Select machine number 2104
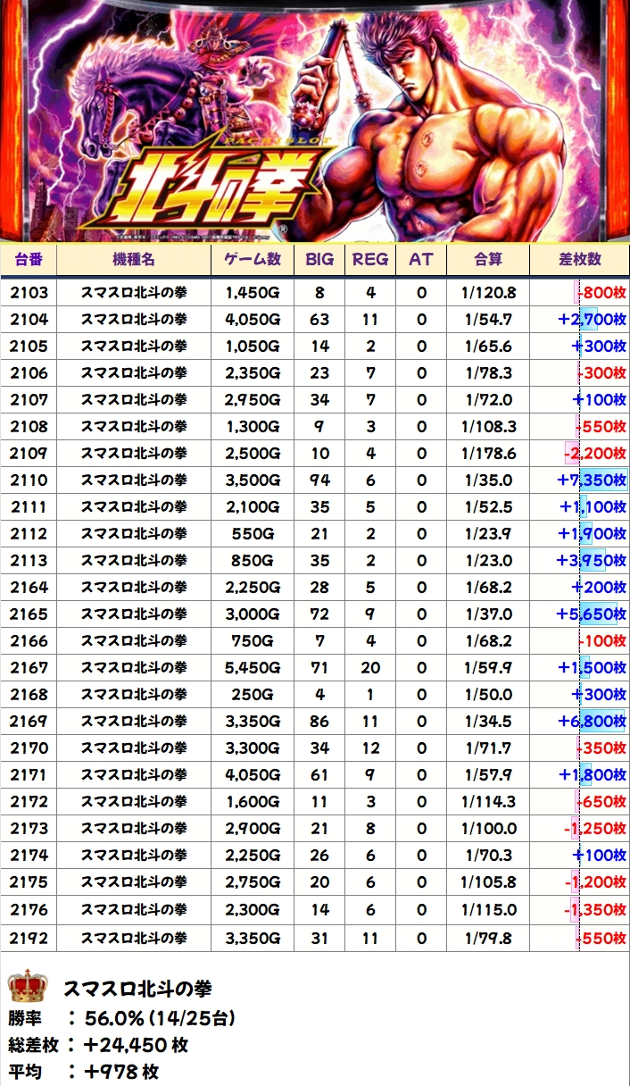Screen dimensions: 630x1086 (29, 319)
